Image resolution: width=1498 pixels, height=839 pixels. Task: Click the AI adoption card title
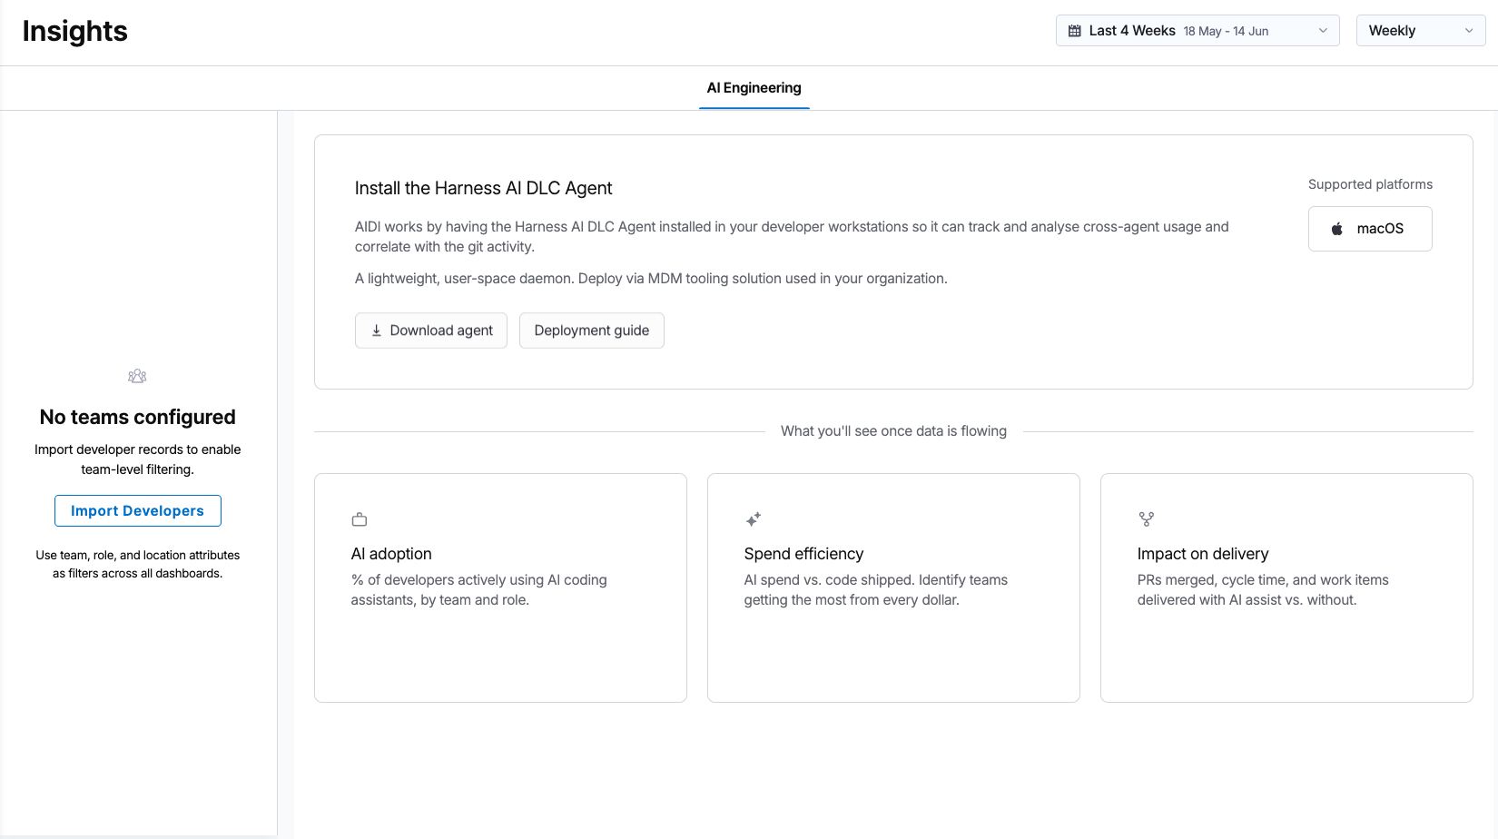[x=391, y=554]
